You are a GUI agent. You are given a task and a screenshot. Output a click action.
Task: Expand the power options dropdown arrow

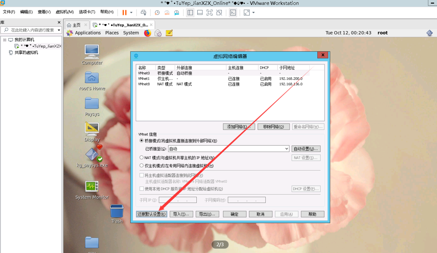point(131,12)
